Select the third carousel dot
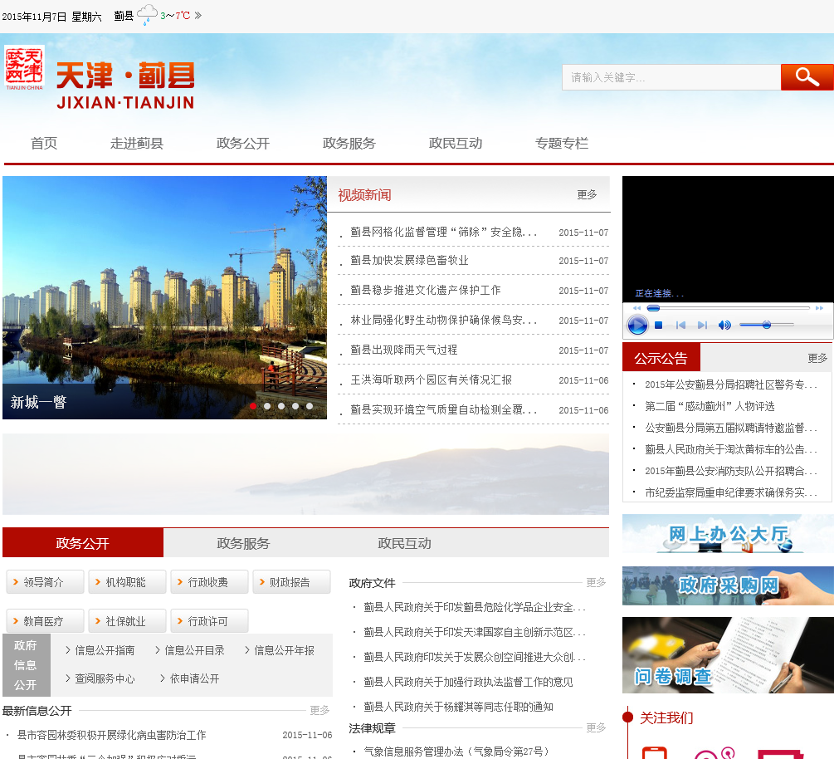Image resolution: width=834 pixels, height=759 pixels. [x=281, y=406]
